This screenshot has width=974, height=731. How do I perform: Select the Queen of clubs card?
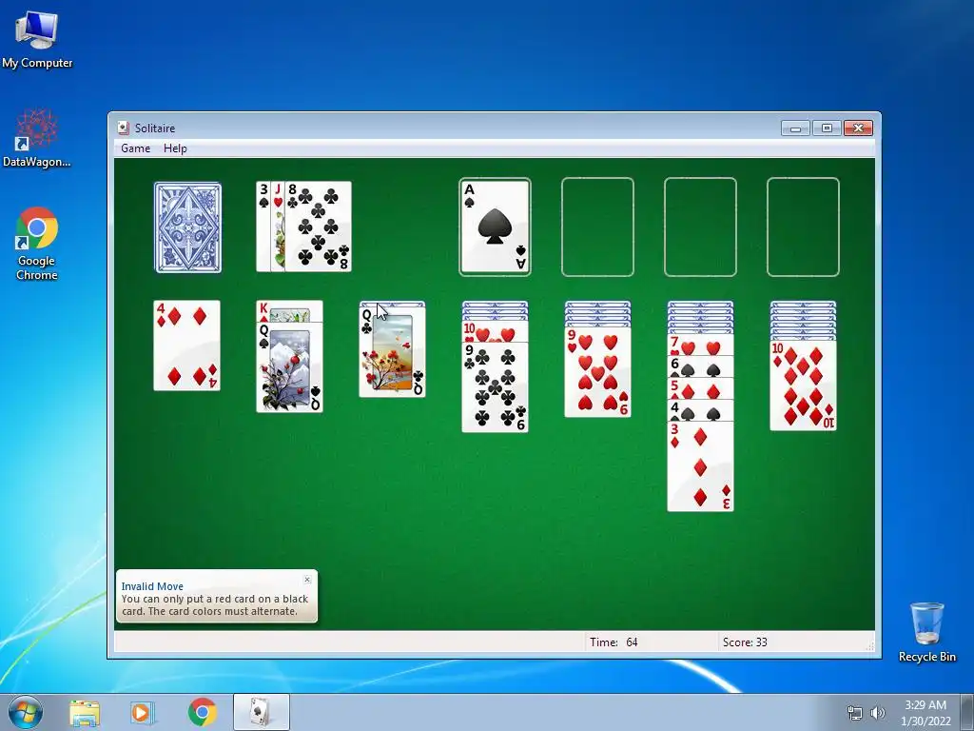point(392,351)
